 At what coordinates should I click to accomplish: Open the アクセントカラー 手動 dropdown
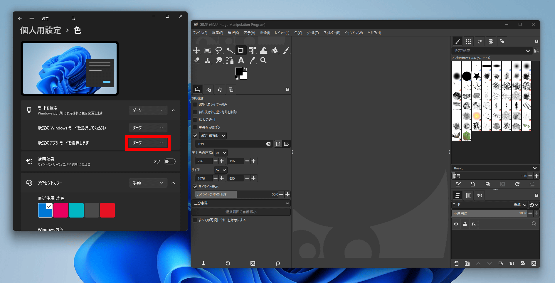tap(148, 183)
